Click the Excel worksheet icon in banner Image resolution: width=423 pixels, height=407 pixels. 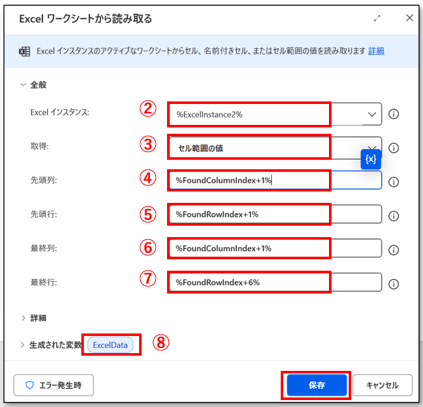[25, 51]
